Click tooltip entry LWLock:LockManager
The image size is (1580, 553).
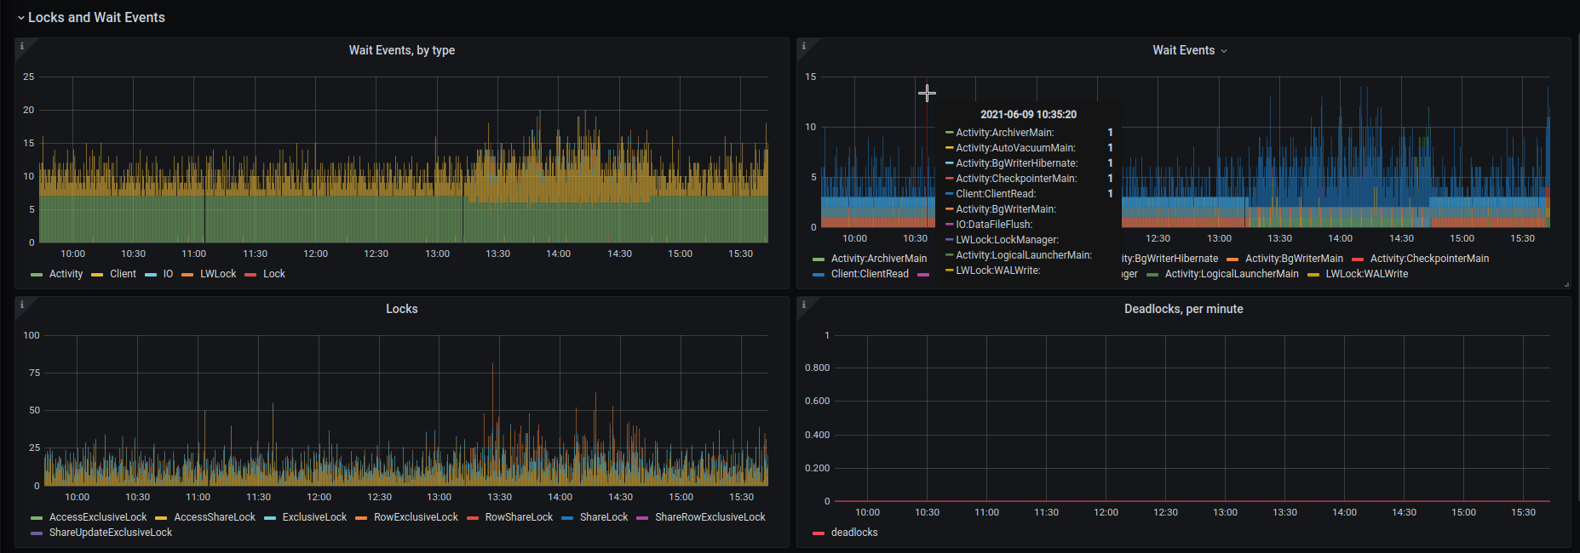coord(1008,240)
